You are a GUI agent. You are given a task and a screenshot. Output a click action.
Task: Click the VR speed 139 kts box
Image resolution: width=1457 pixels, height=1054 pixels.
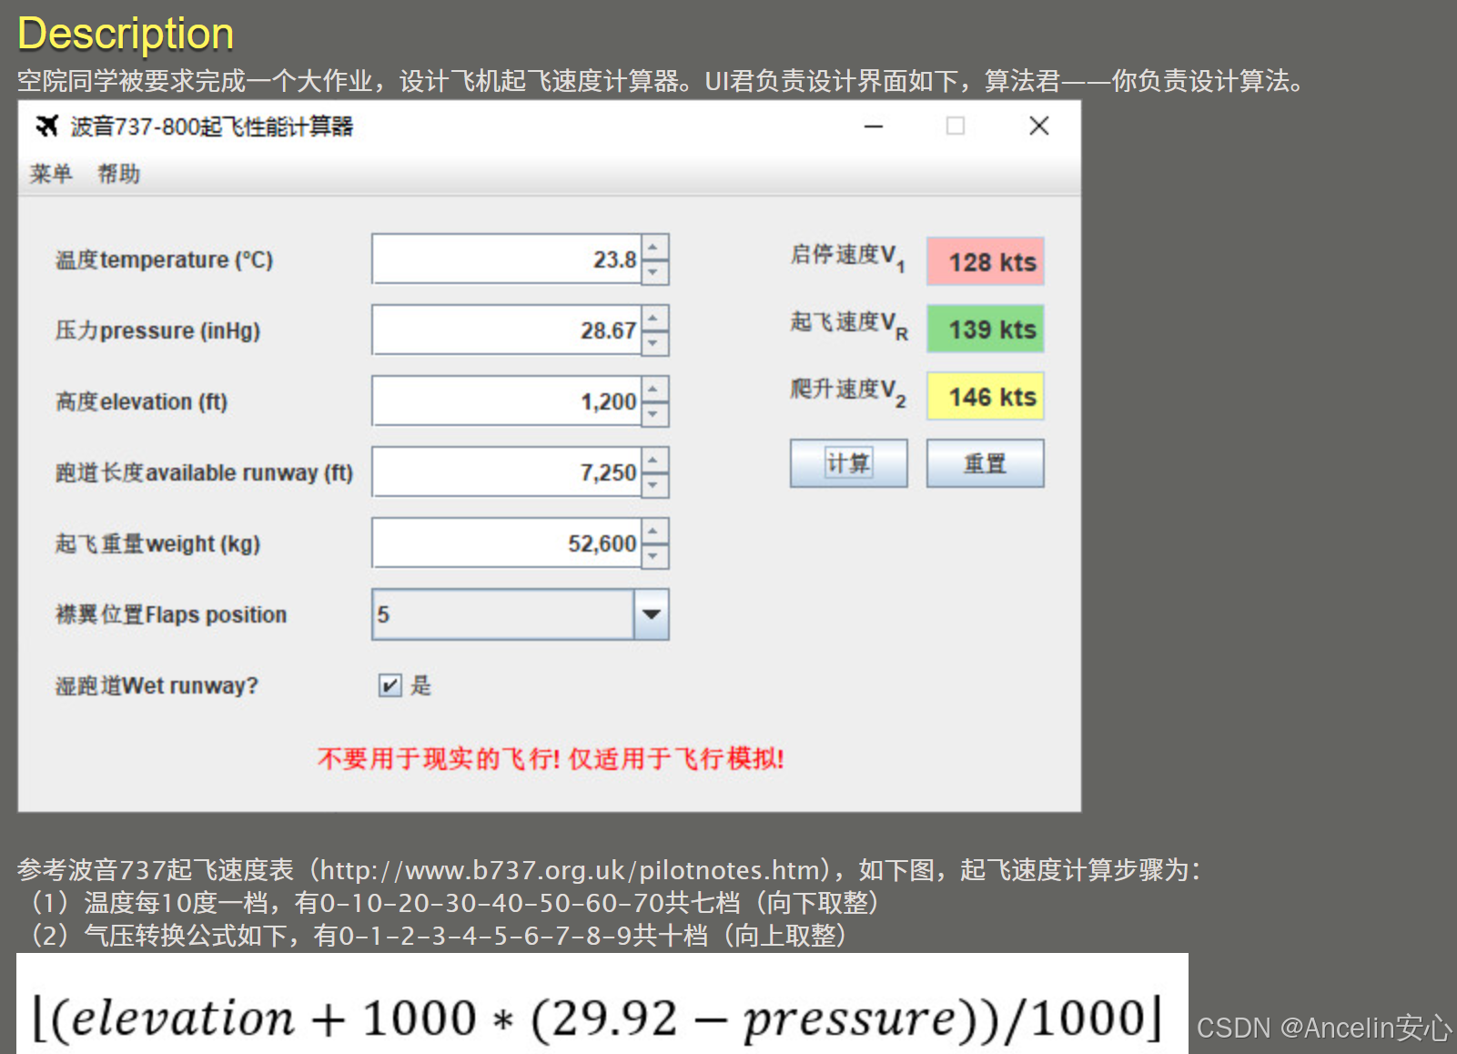coord(986,329)
